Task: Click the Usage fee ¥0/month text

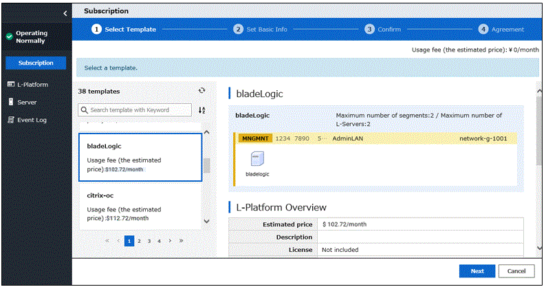Action: [x=475, y=50]
